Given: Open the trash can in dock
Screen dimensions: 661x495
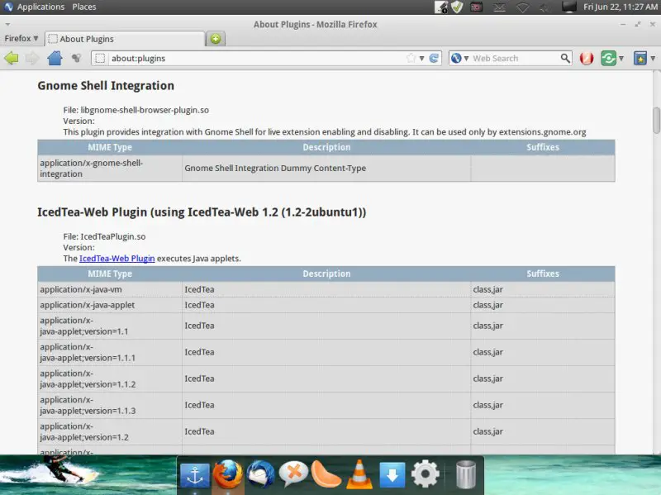Looking at the screenshot, I should [x=466, y=474].
